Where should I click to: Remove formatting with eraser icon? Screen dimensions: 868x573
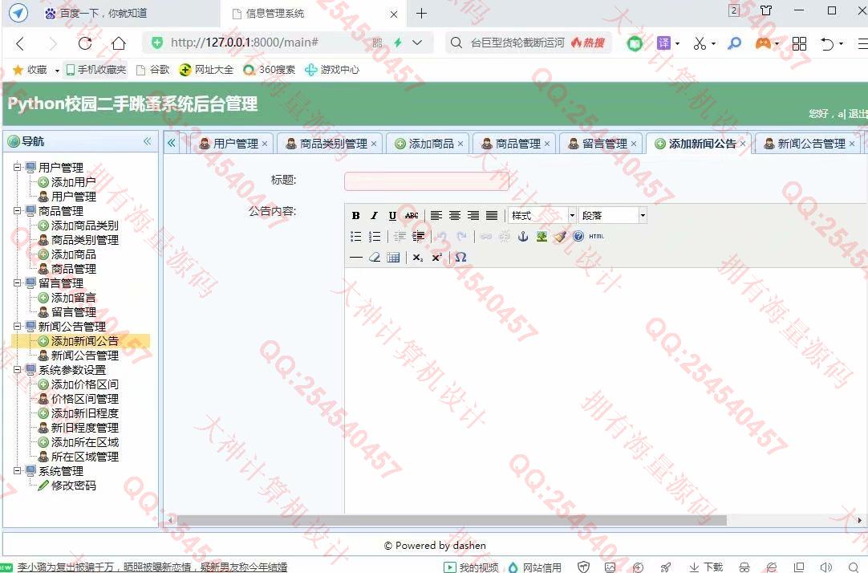coord(374,258)
